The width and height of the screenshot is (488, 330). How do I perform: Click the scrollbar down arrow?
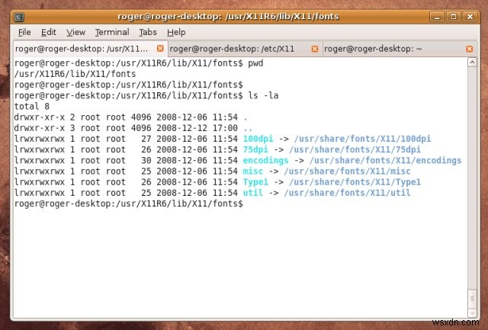point(472,313)
